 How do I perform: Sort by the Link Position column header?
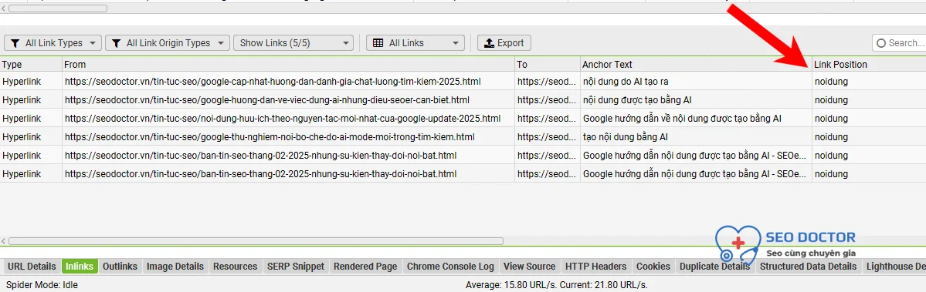869,64
